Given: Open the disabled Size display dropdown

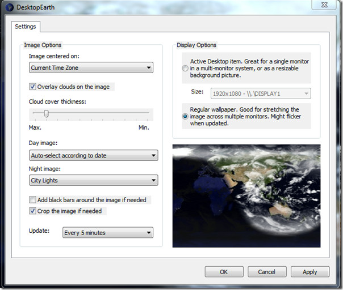Looking at the screenshot, I should pos(261,93).
